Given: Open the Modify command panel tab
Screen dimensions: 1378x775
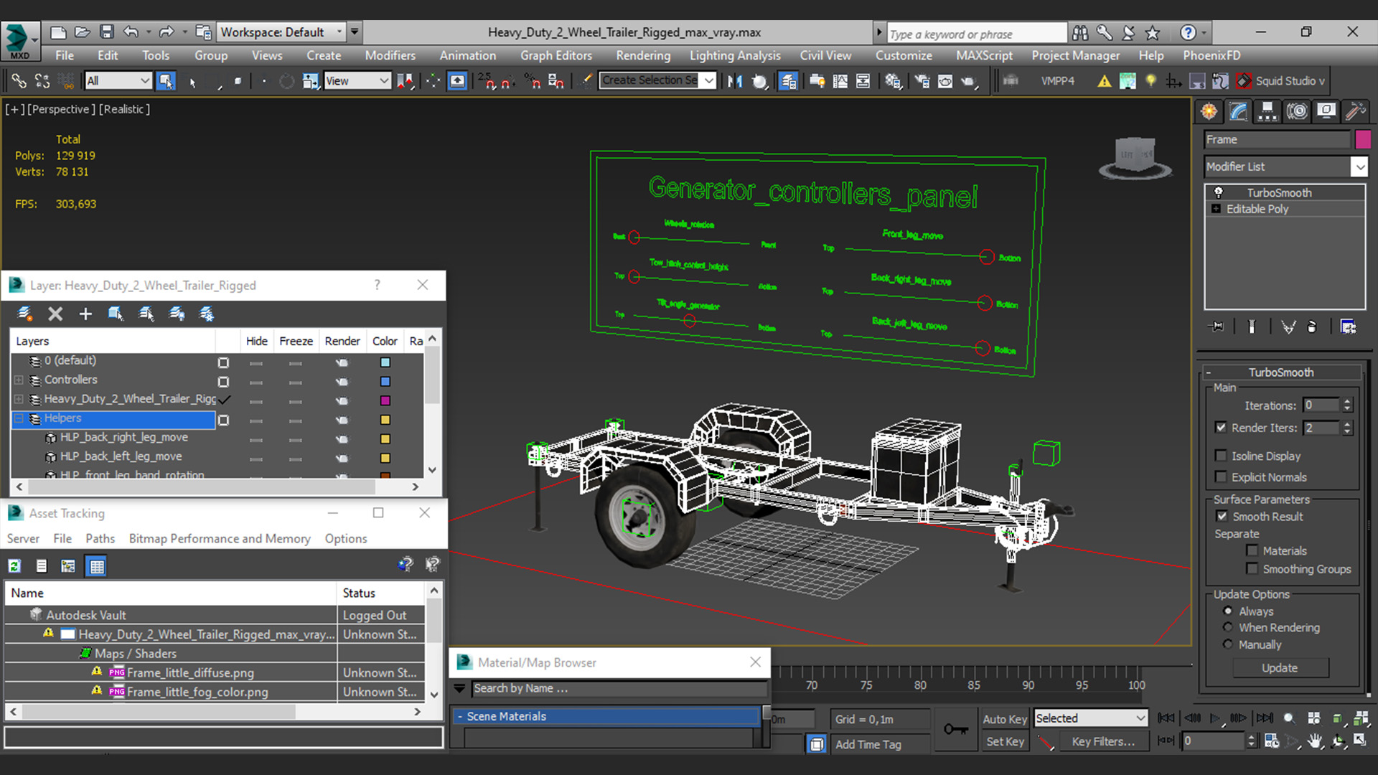Looking at the screenshot, I should click(x=1238, y=111).
